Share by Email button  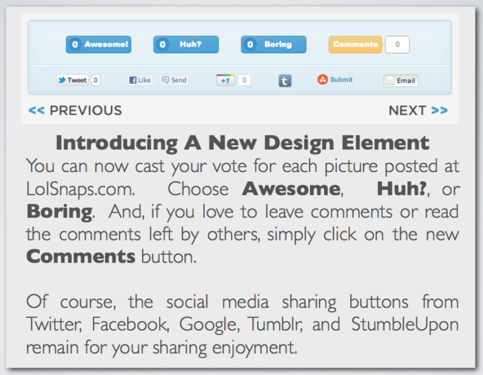401,80
